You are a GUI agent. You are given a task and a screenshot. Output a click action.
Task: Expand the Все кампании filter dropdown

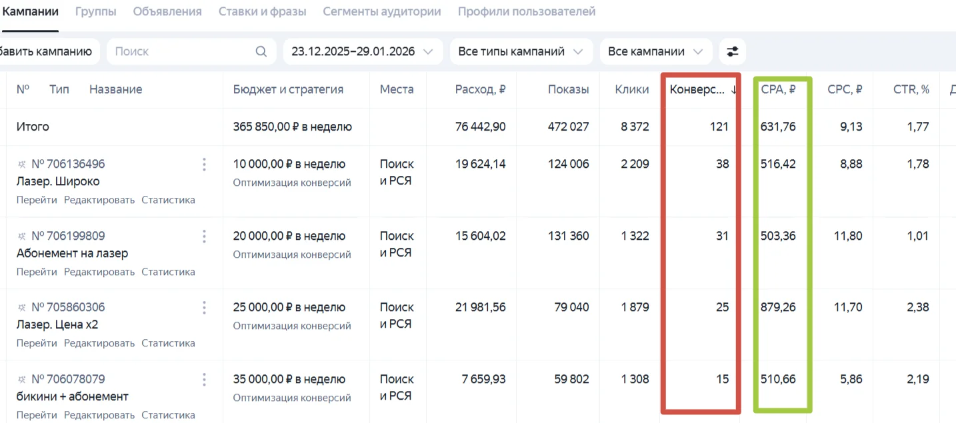point(655,52)
